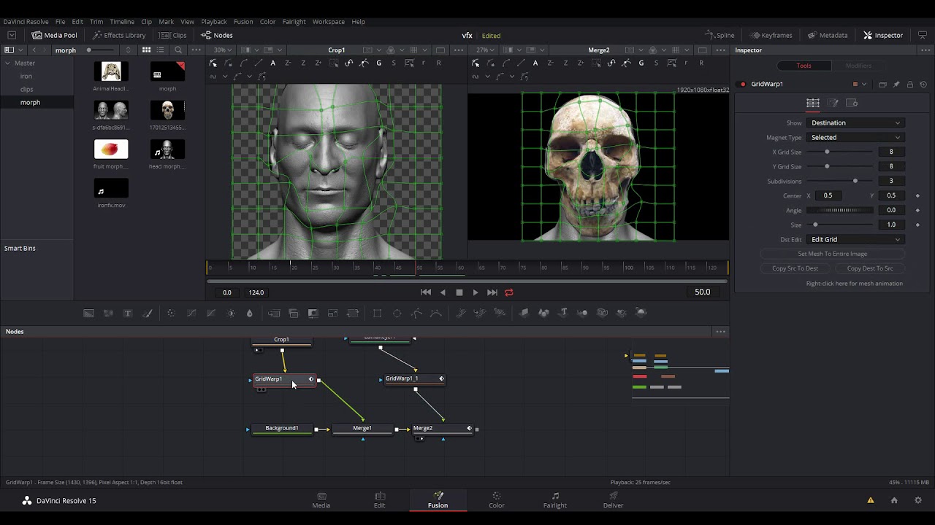The image size is (935, 525).
Task: Switch to the Fairlight page
Action: [554, 500]
